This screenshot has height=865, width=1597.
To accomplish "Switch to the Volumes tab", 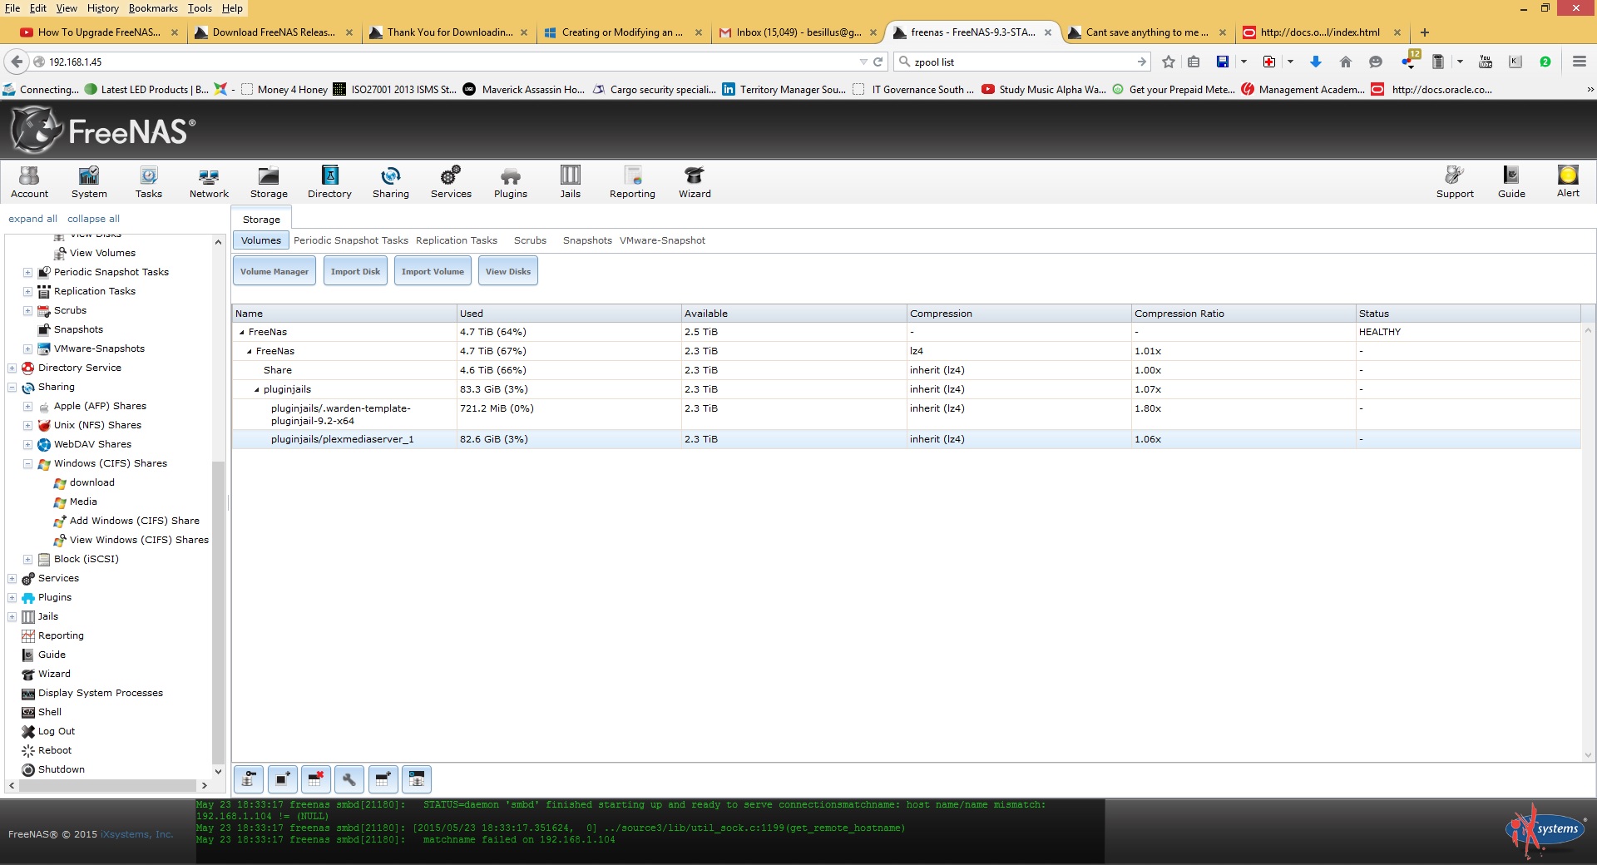I will pyautogui.click(x=261, y=240).
